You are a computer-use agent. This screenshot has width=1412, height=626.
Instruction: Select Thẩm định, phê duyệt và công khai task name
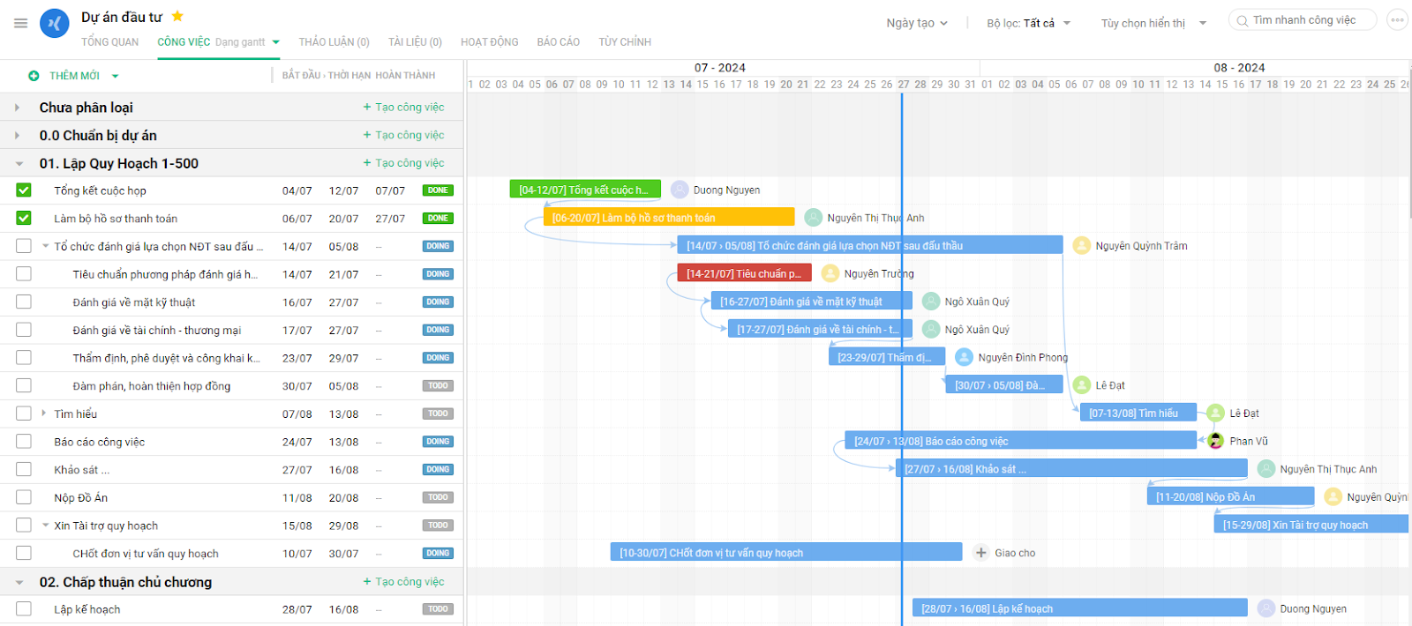[x=167, y=358]
